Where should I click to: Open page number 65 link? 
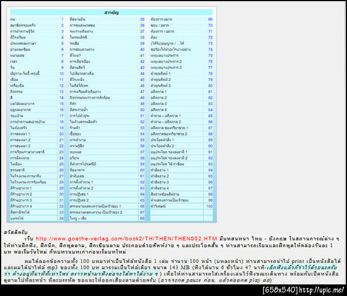coord(142,200)
